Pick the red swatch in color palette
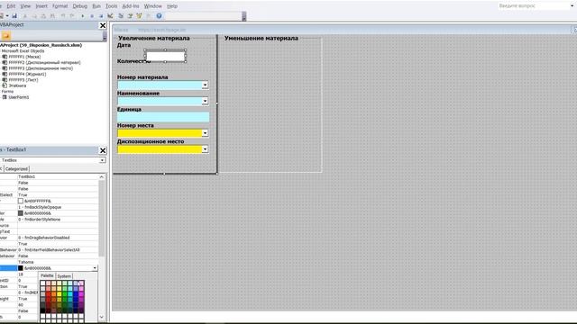The width and height of the screenshot is (577, 324). (48, 294)
